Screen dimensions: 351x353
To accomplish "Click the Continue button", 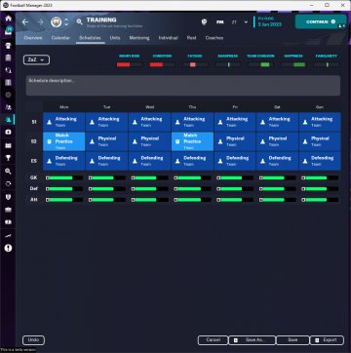I will point(321,21).
